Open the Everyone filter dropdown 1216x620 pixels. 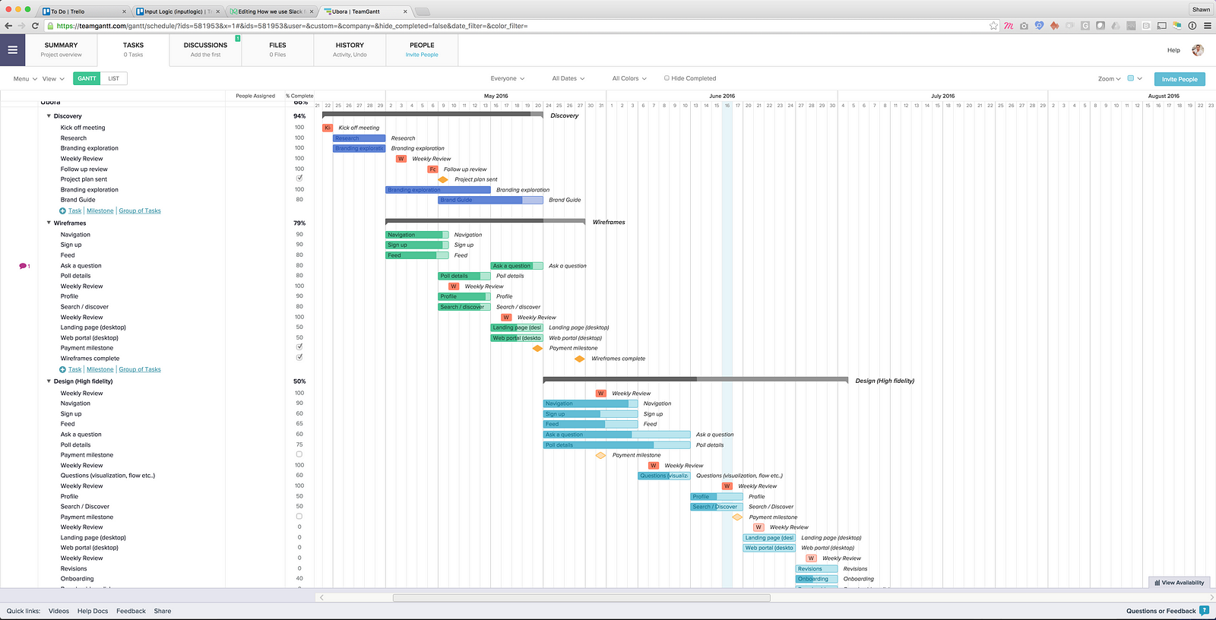tap(508, 78)
